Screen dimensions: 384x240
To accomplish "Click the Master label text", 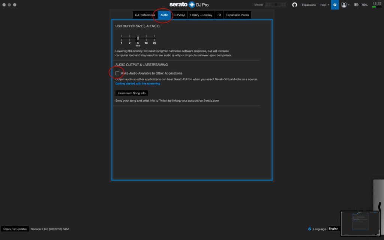I will [x=259, y=4].
